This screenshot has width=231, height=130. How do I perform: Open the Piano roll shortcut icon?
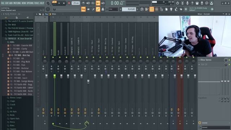[x=147, y=9]
